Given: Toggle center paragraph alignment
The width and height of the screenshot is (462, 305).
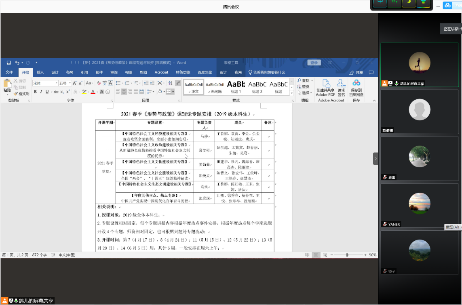Looking at the screenshot, I should point(124,92).
